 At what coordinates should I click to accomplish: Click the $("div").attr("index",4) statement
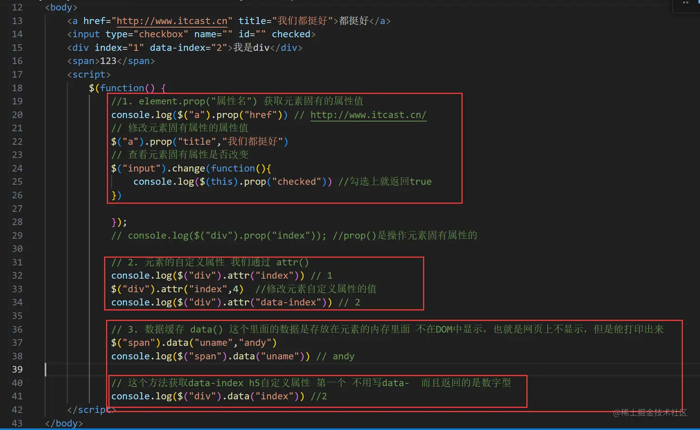tap(177, 289)
